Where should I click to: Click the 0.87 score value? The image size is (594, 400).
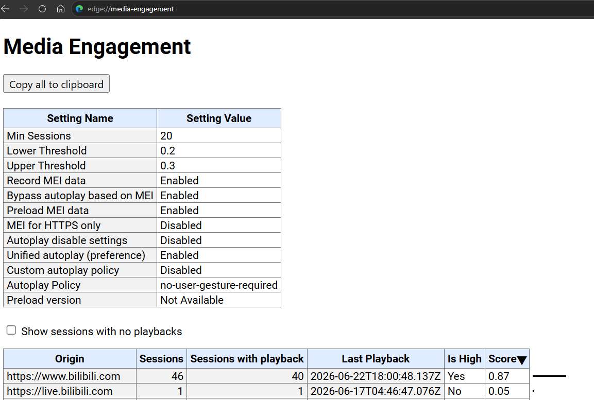click(499, 376)
